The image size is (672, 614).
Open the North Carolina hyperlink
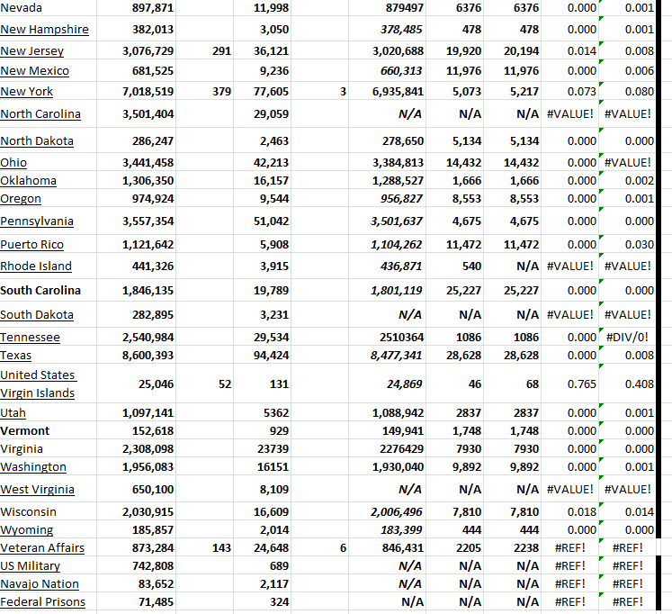(x=40, y=113)
